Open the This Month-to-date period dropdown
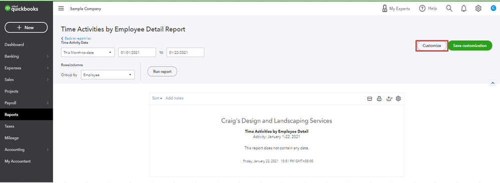The height and width of the screenshot is (183, 500). [88, 52]
